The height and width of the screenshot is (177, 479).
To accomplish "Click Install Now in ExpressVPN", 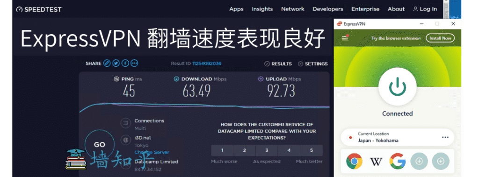I will pyautogui.click(x=440, y=38).
